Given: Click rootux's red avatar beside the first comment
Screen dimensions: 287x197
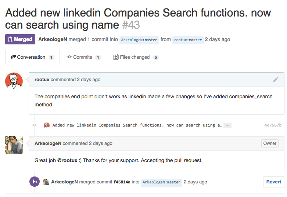Looking at the screenshot, I should tap(14, 81).
